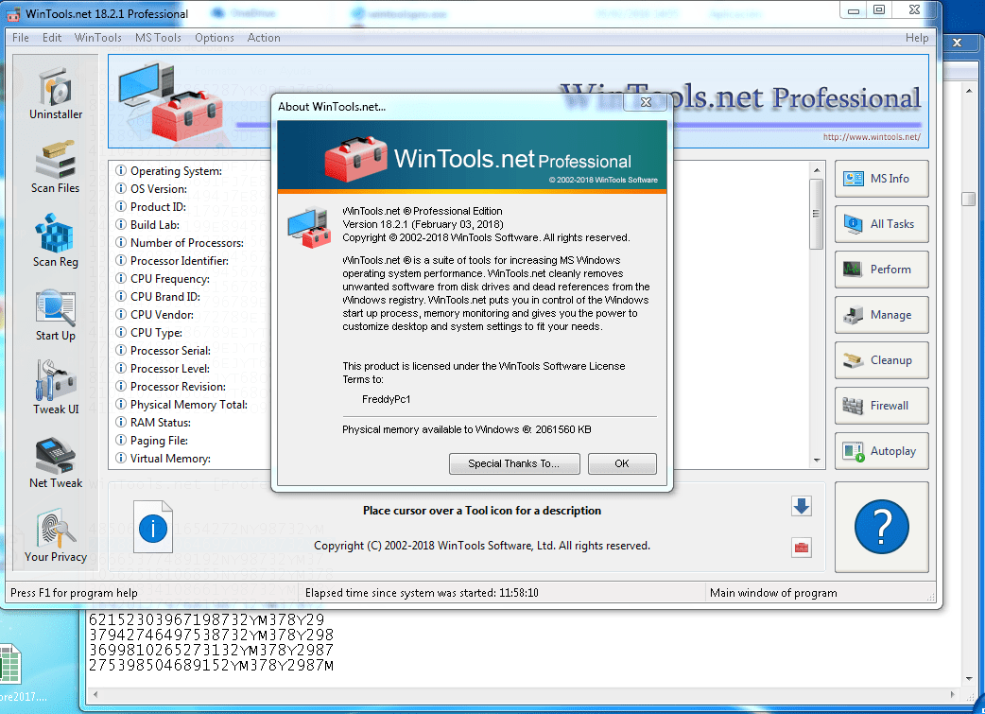The image size is (985, 714).
Task: Open the File menu
Action: tap(21, 38)
